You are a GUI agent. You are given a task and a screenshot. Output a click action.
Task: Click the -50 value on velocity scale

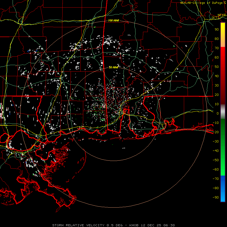[x=216, y=160]
